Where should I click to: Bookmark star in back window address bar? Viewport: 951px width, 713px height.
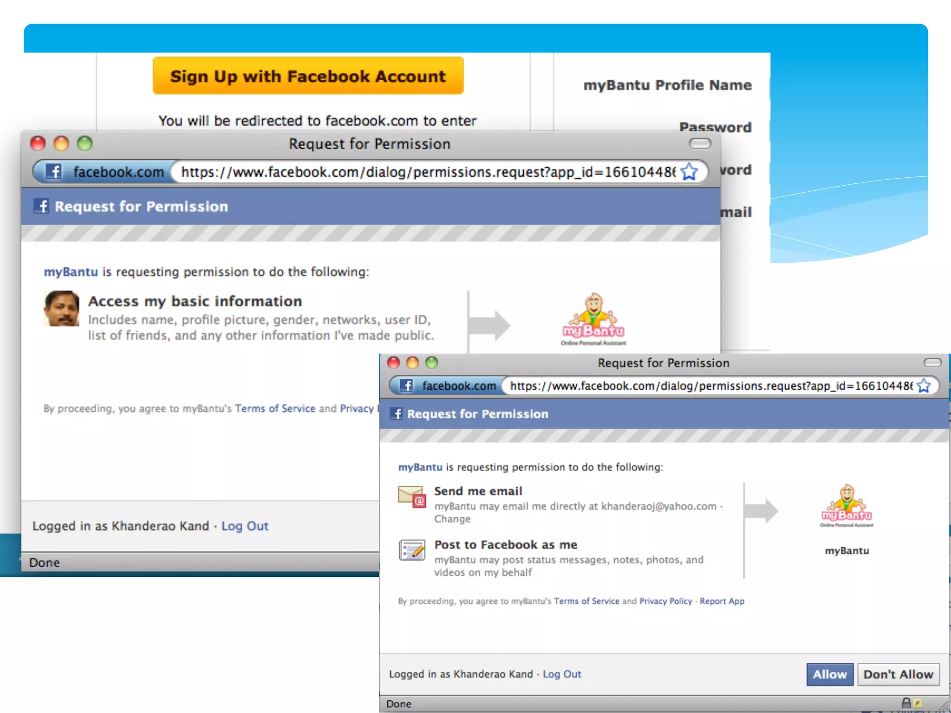pos(689,172)
